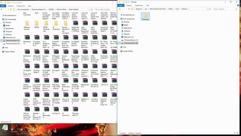Go back in Textures window
241x136 pixels.
tap(120, 9)
